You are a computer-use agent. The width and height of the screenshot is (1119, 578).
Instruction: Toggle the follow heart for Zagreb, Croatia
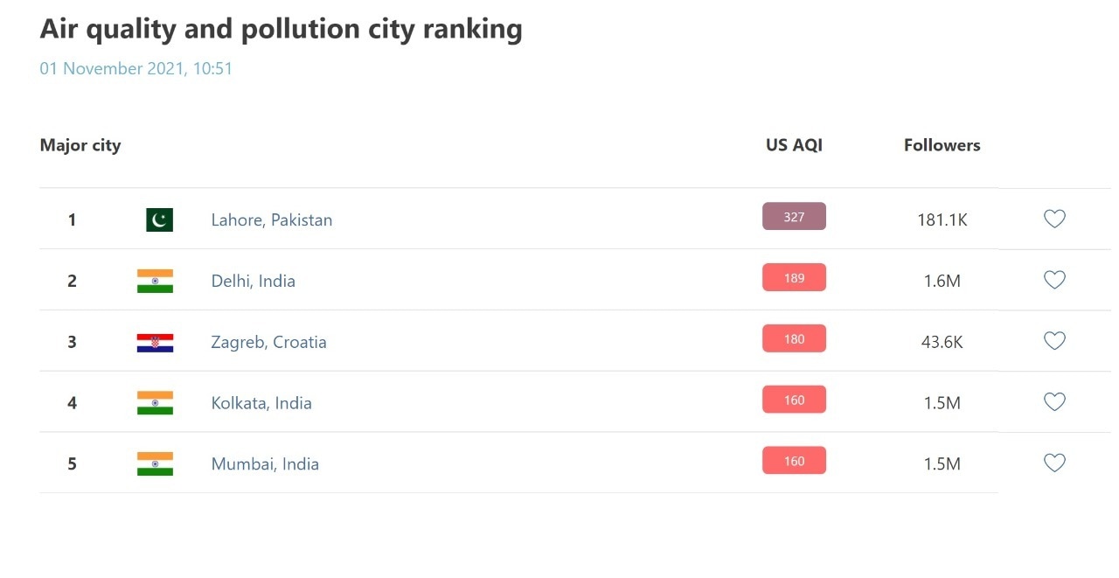tap(1054, 341)
